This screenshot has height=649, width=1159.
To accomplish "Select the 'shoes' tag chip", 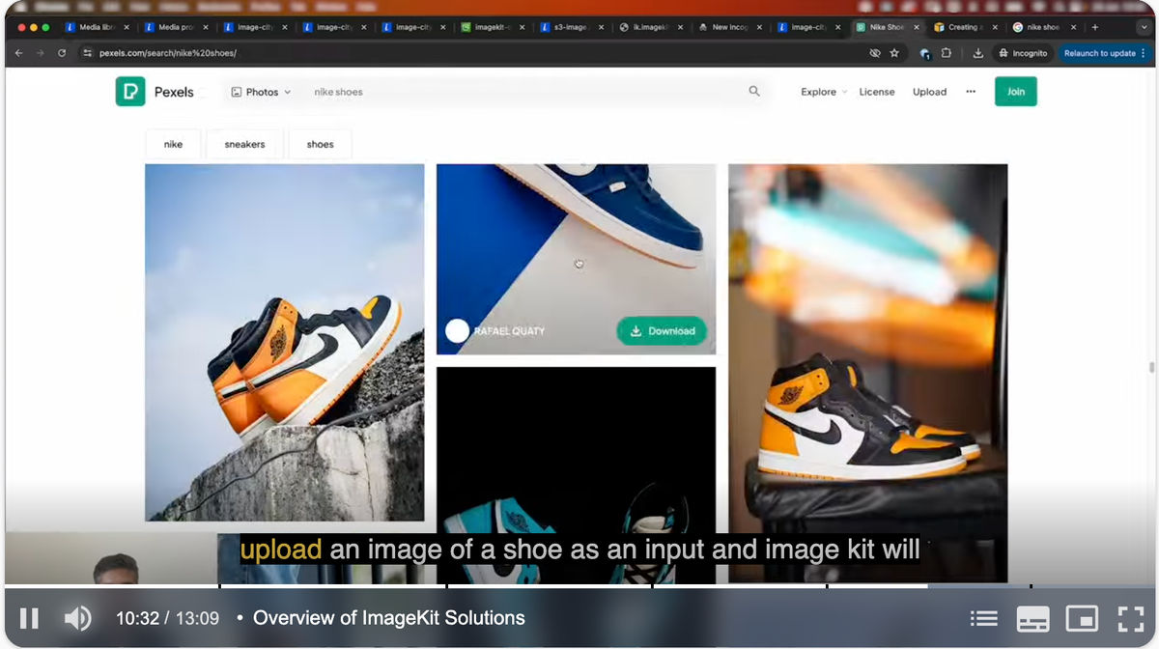I will pos(320,144).
